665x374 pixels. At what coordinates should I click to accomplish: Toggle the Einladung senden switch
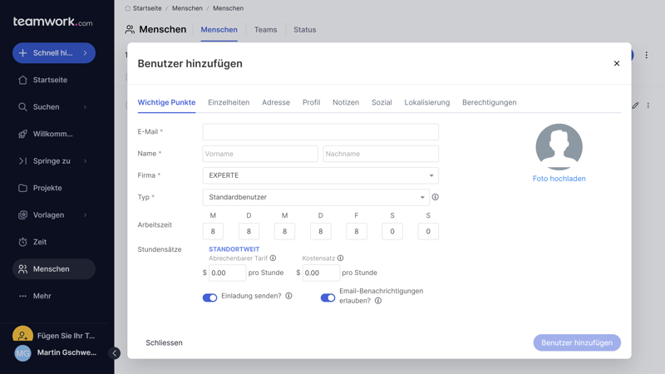pyautogui.click(x=209, y=297)
